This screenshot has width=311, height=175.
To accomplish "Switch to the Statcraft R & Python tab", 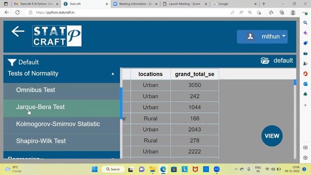I will [x=36, y=4].
